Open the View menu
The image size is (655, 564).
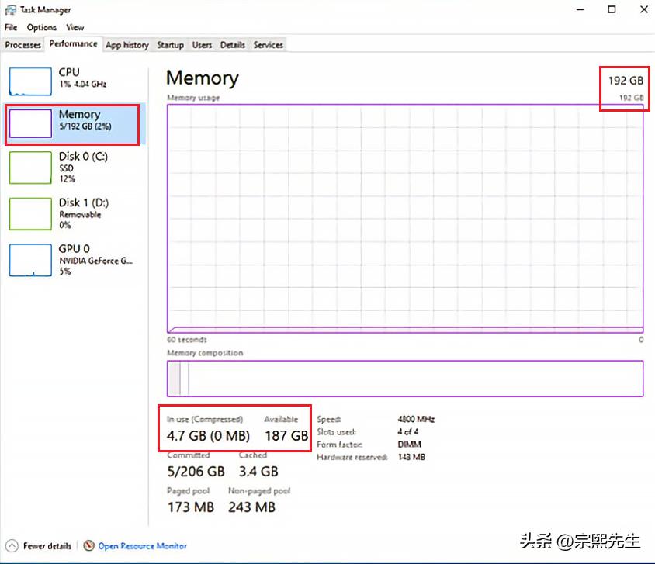point(75,27)
